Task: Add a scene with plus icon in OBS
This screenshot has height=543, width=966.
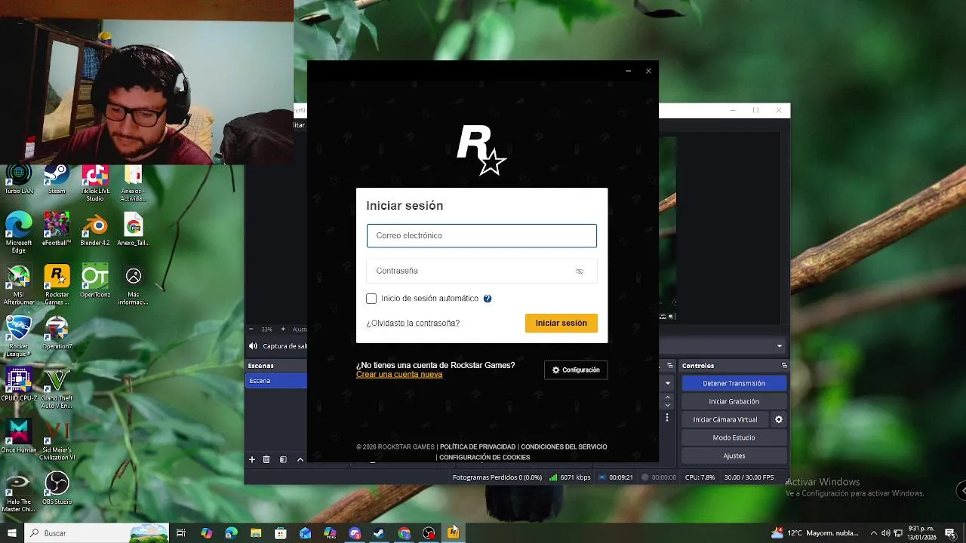Action: [x=252, y=459]
